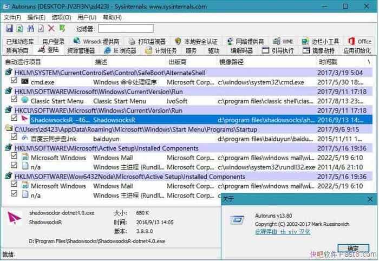Click the red X Delete toolbar icon

pos(51,28)
